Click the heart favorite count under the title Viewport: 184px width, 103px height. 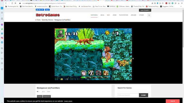38,92
